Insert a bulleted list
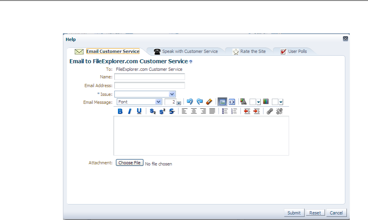Image resolution: width=368 pixels, height=220 pixels. pos(225,111)
